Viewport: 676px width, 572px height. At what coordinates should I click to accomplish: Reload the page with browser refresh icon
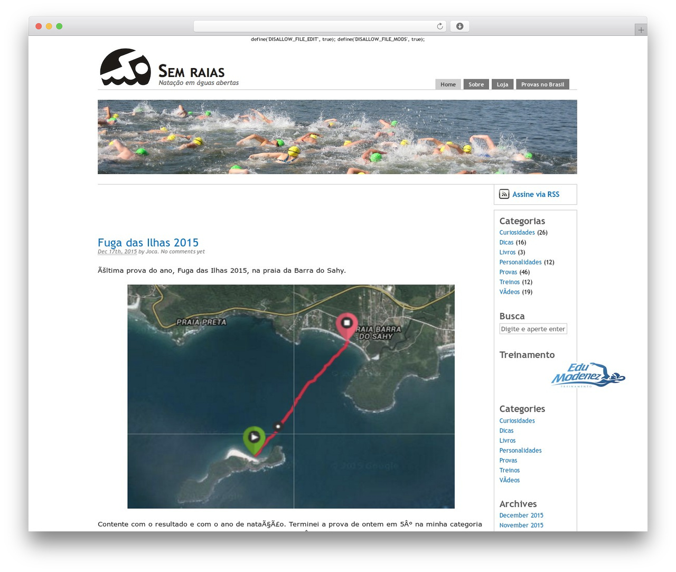coord(440,26)
